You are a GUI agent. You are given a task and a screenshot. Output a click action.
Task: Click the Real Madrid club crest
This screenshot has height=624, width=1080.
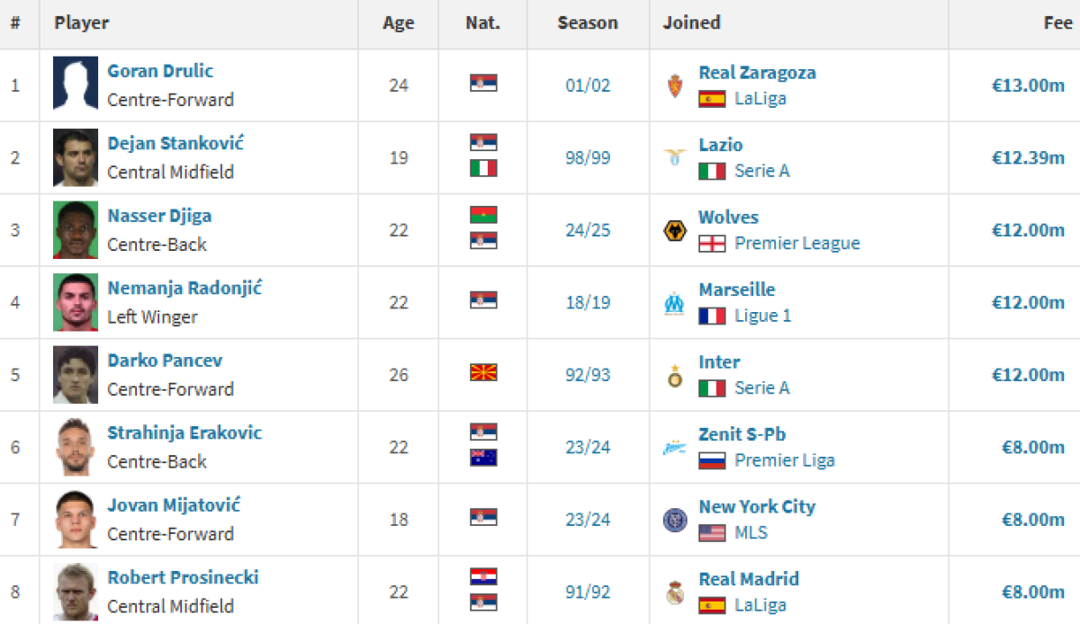pos(675,593)
